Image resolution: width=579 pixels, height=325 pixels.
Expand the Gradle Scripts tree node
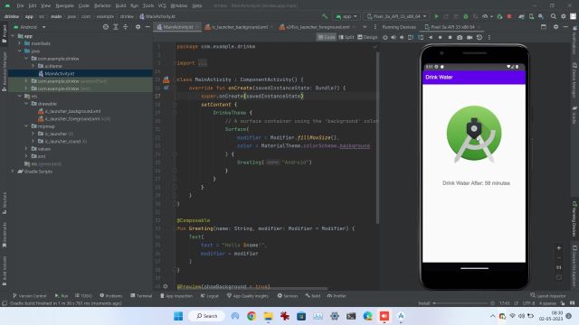point(13,172)
